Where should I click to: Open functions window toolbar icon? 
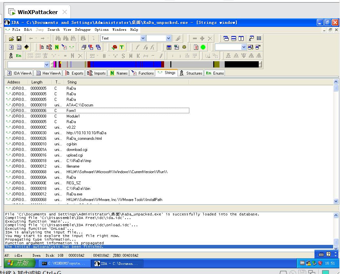[64, 47]
